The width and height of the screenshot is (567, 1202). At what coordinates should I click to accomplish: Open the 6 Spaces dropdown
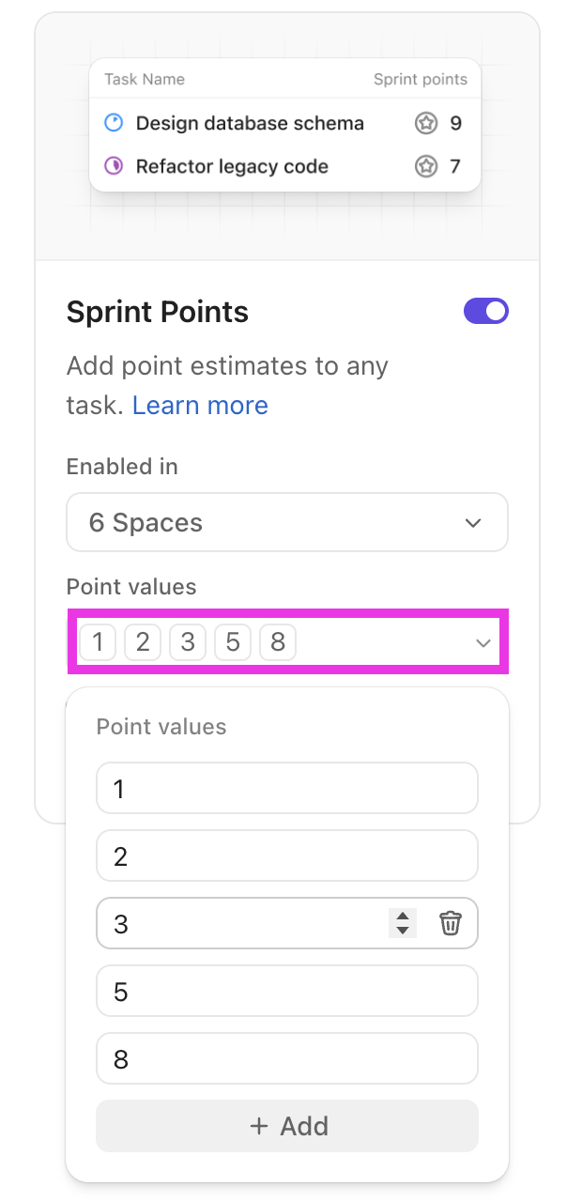click(x=286, y=522)
